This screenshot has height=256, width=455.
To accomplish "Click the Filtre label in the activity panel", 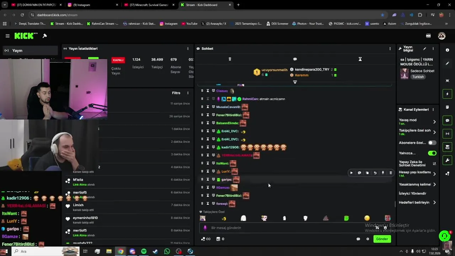I will [x=176, y=93].
